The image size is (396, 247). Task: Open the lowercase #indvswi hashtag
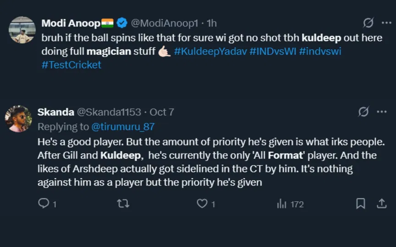[x=320, y=51]
